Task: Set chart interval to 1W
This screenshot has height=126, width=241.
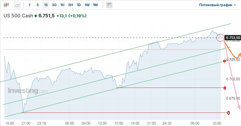Action: pos(87,5)
